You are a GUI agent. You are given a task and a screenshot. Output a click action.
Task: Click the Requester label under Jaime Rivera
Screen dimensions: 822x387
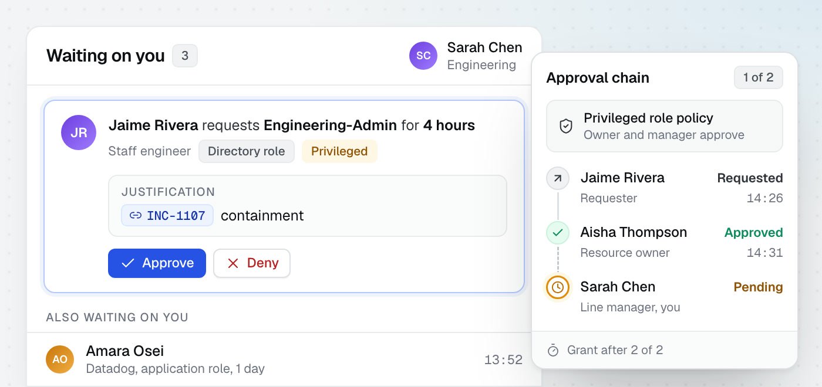pos(608,198)
